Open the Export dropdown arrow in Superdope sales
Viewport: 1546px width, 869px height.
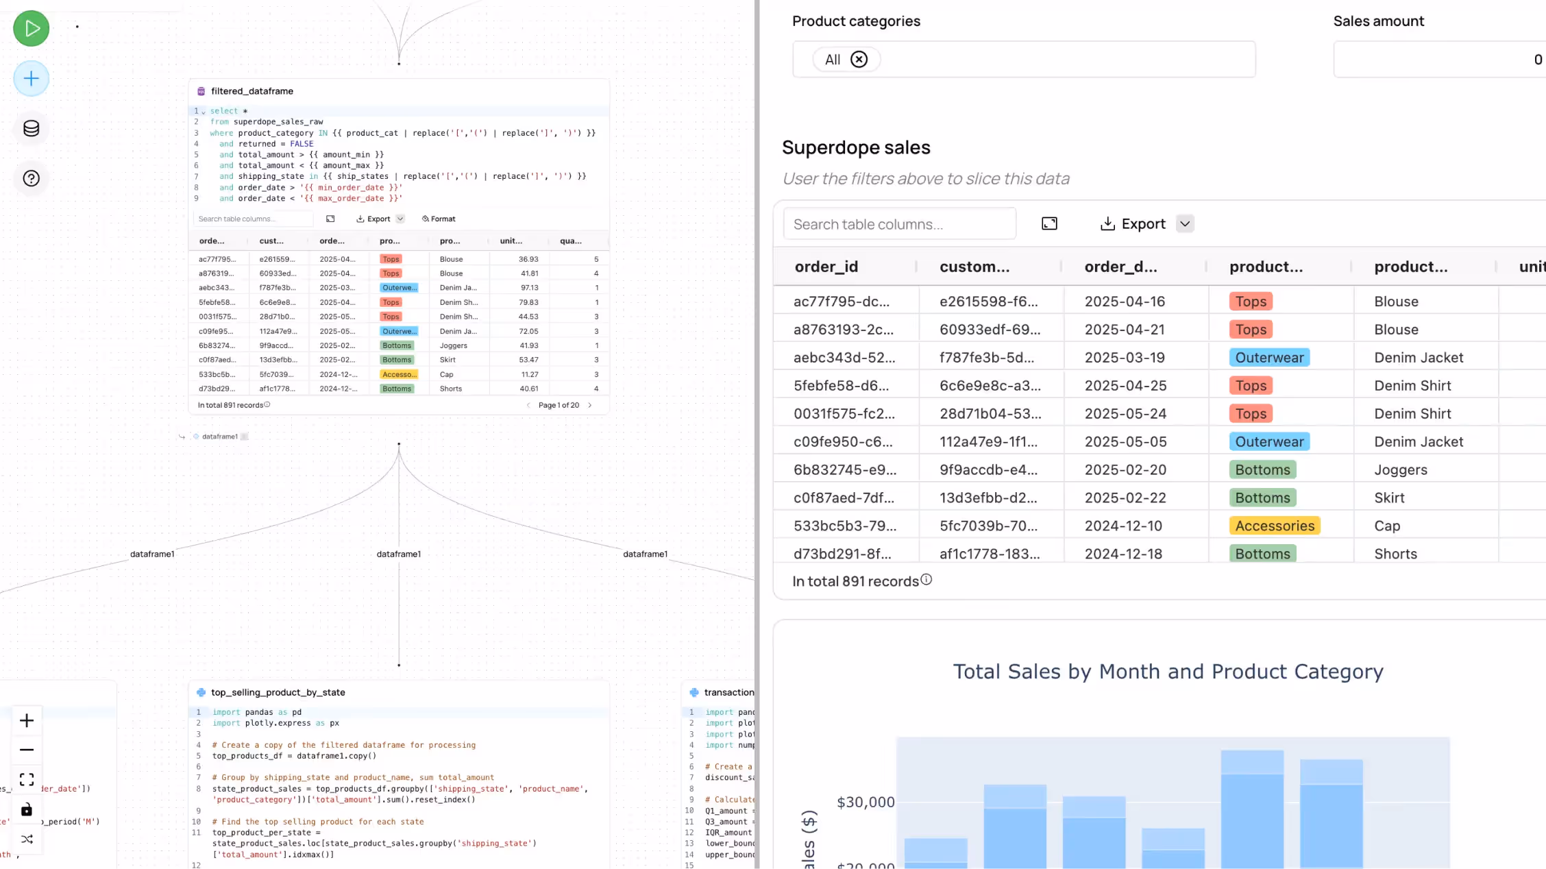(1185, 224)
